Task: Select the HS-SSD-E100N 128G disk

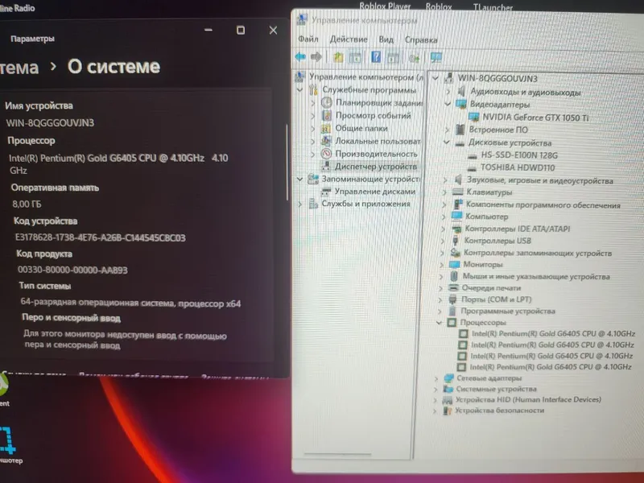Action: point(519,155)
